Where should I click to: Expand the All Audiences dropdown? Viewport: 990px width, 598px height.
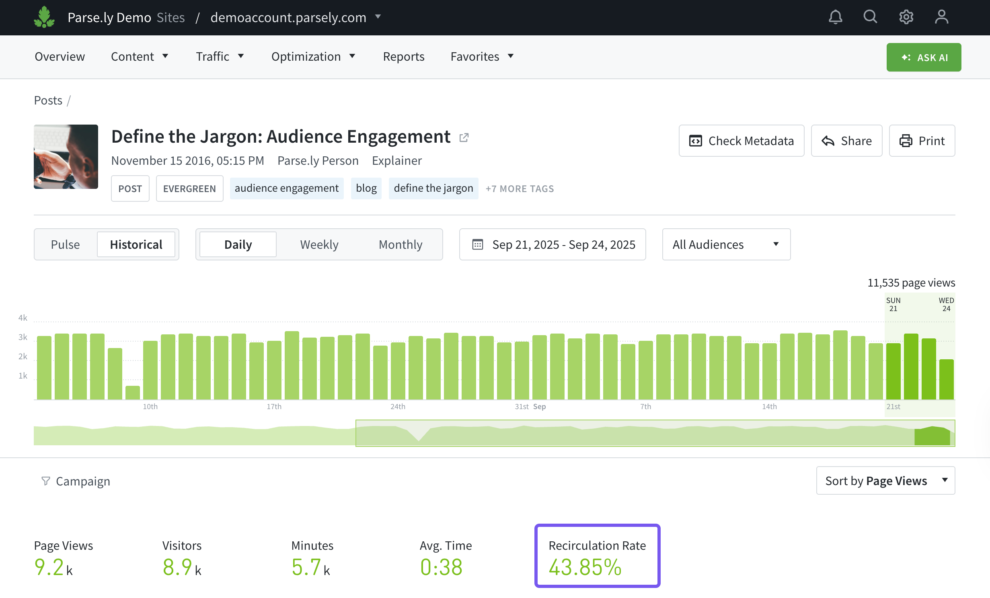pyautogui.click(x=726, y=244)
